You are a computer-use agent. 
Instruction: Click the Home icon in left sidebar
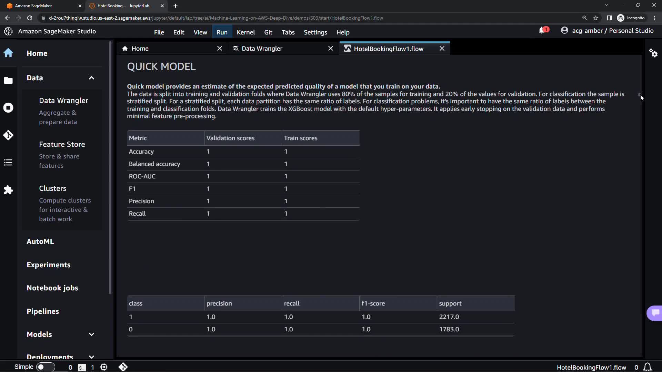[8, 53]
